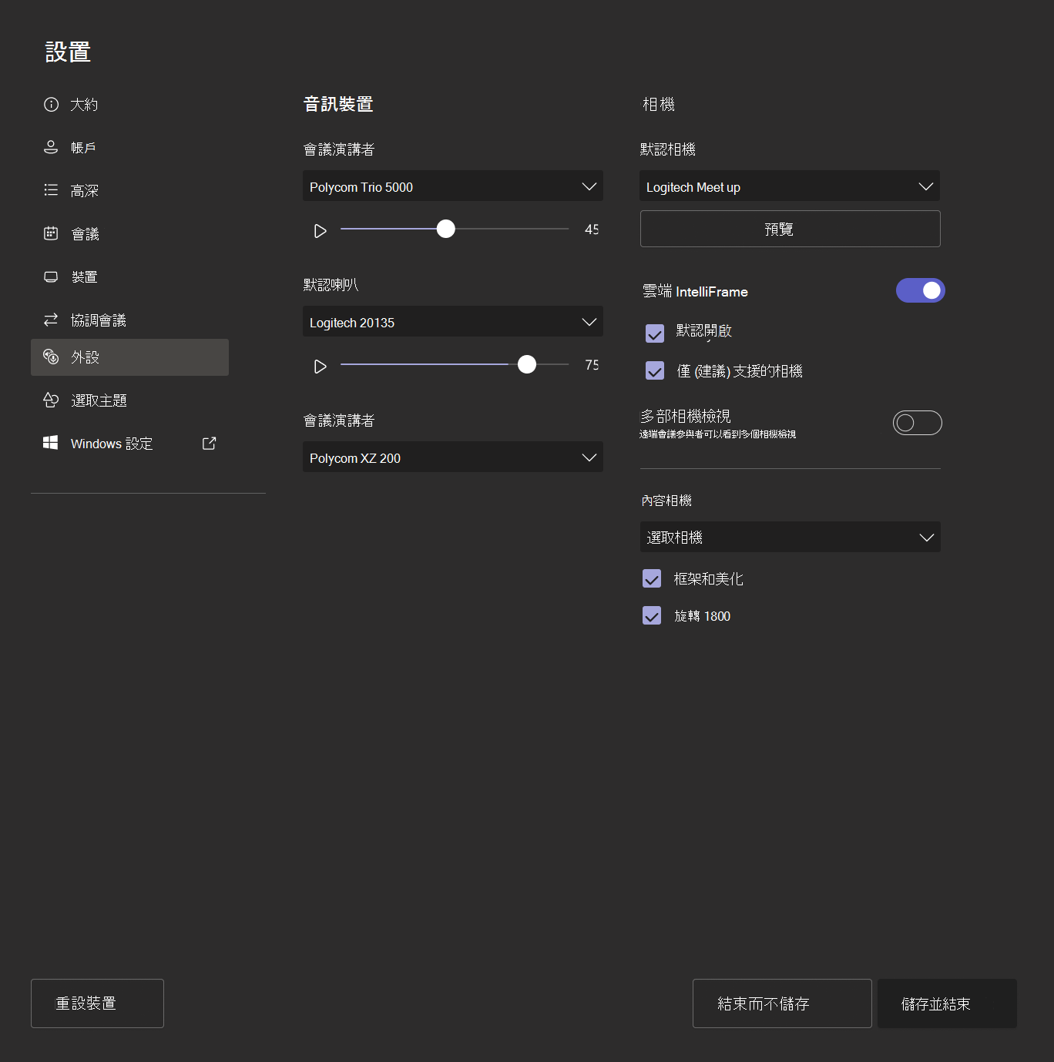1054x1062 pixels.
Task: Click the monitor icon beside 裝置
Action: tap(51, 276)
